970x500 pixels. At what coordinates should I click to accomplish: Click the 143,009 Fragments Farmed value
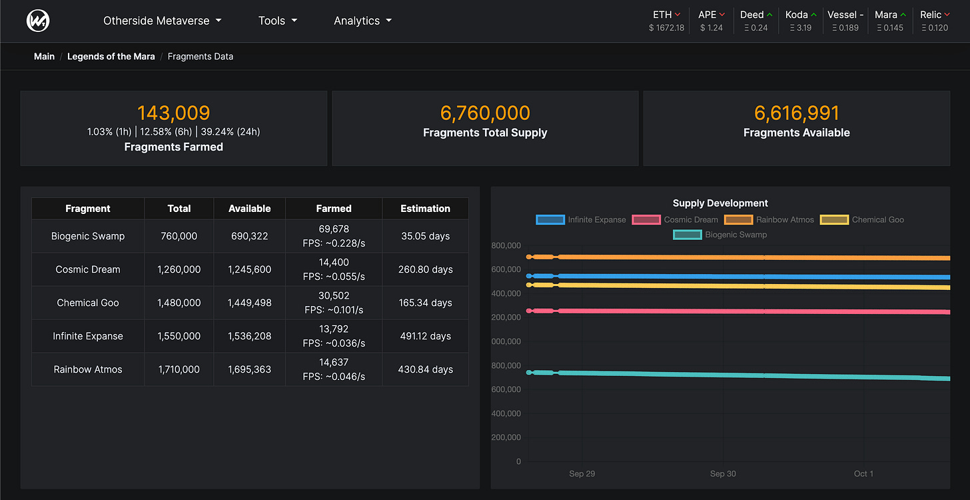pos(174,113)
